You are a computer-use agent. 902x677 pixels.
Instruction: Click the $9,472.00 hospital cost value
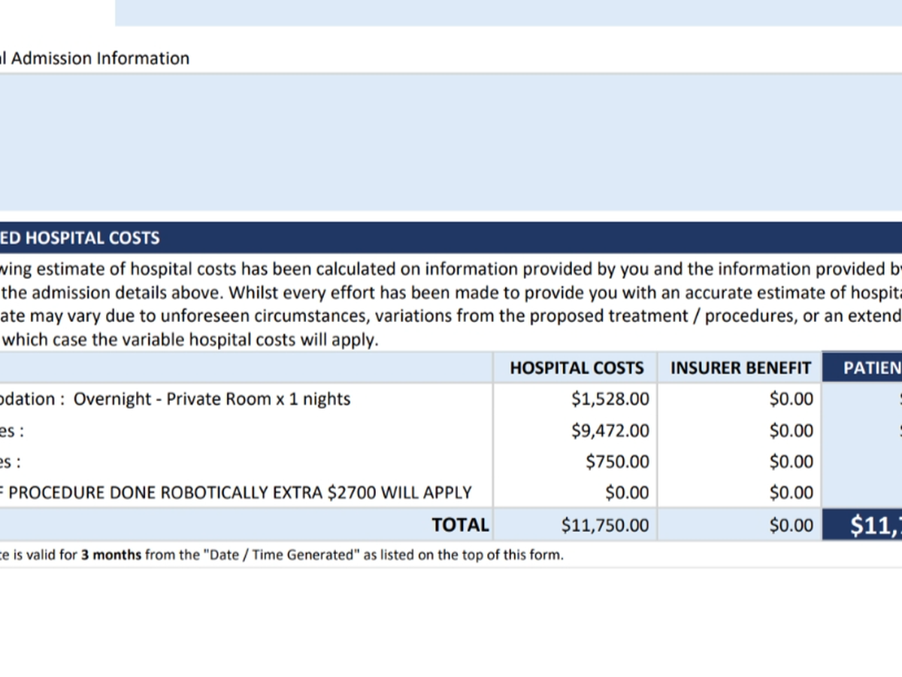610,430
